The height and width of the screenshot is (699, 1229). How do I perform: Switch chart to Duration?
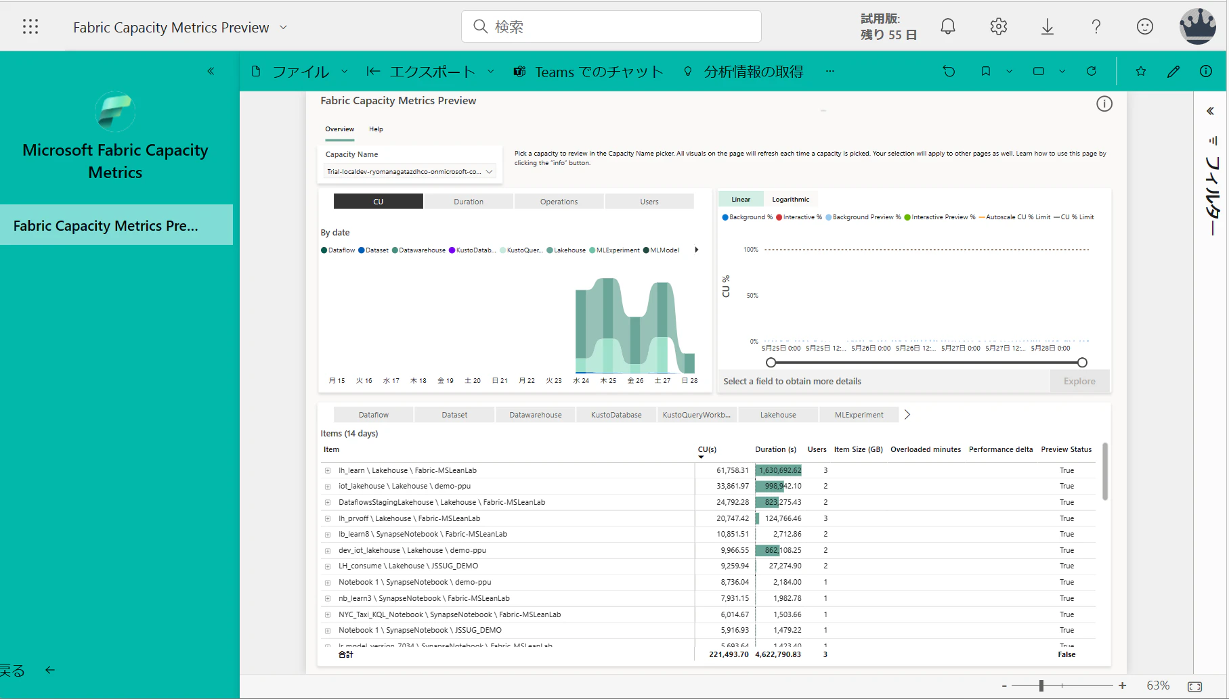(x=469, y=202)
